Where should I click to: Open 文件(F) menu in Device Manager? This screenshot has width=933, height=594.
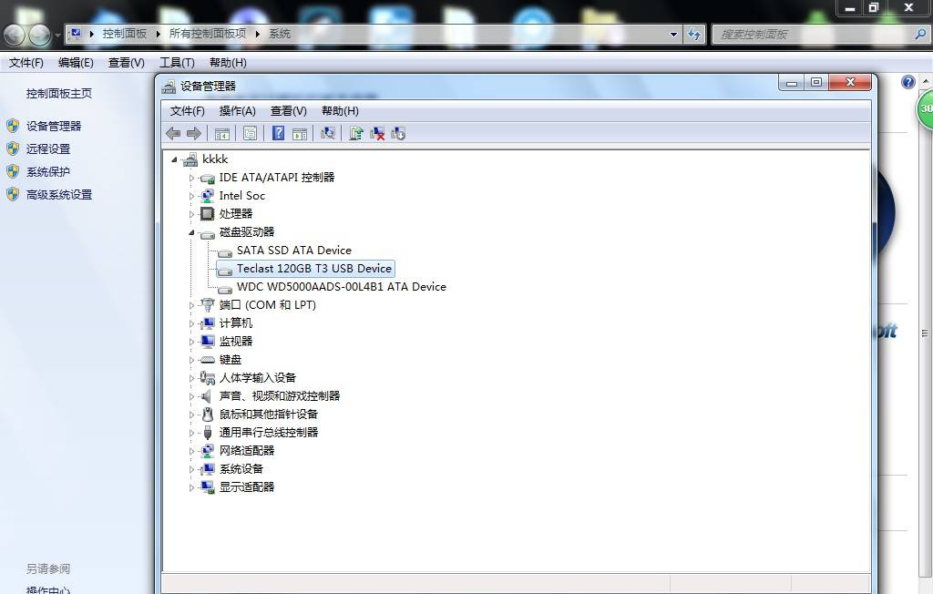(188, 111)
